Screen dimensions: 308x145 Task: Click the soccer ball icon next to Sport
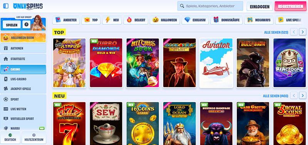[6, 99]
